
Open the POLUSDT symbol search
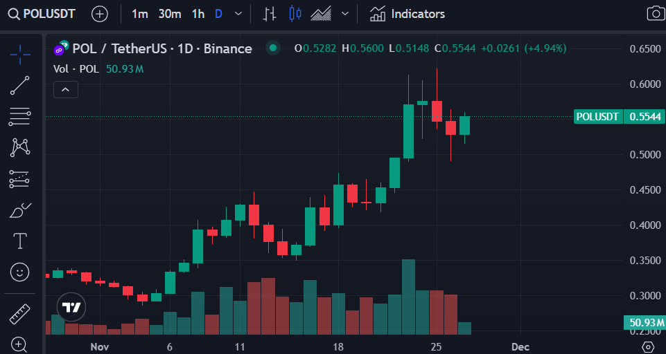42,14
